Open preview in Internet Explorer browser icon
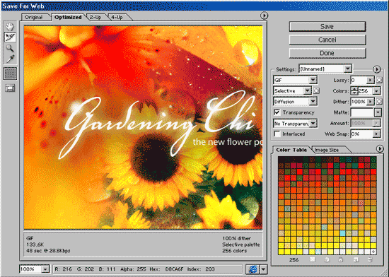Image resolution: width=389 pixels, height=277 pixels. pos(252,269)
